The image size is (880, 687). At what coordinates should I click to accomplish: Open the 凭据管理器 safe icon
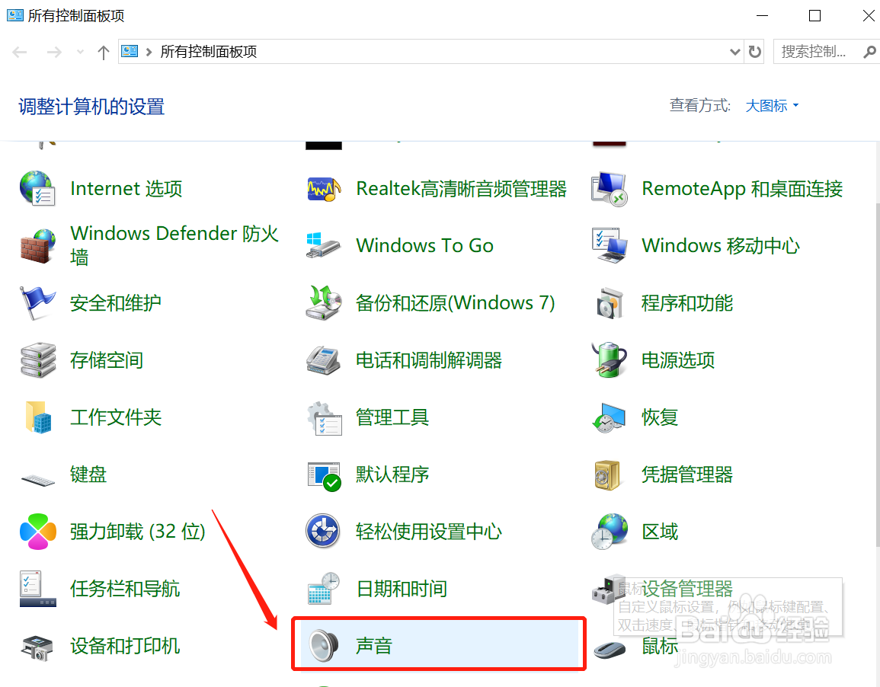pos(607,475)
